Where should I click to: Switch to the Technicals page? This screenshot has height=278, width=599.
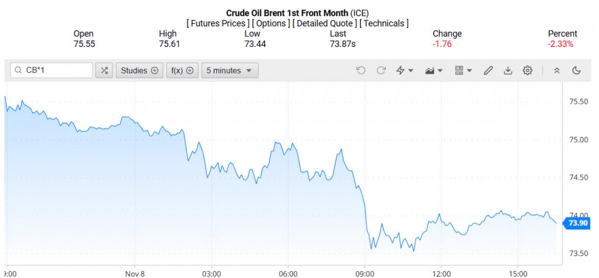[384, 23]
